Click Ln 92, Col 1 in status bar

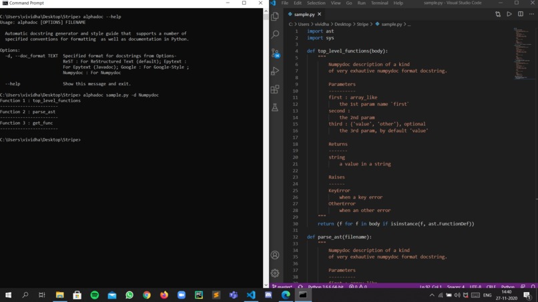(x=431, y=287)
